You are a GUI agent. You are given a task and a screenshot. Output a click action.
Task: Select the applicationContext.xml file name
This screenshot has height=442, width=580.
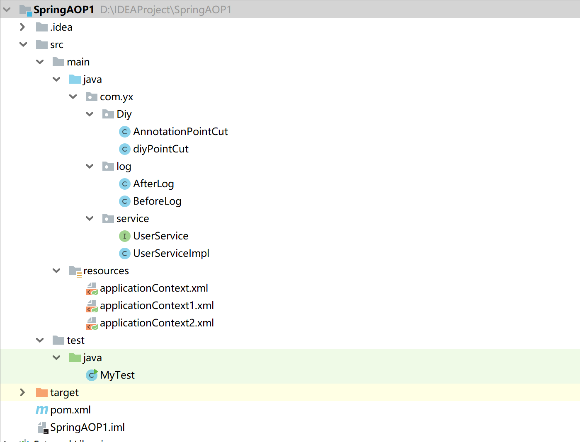click(154, 288)
